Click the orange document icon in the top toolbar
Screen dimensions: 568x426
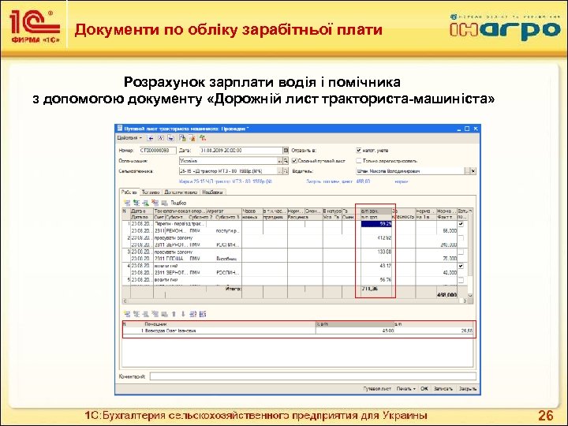(192, 138)
